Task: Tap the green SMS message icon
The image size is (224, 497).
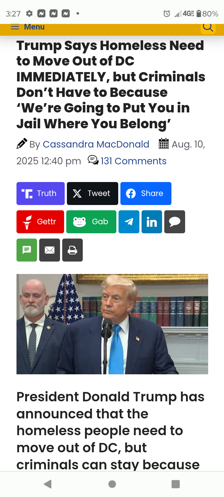Action: (x=27, y=250)
